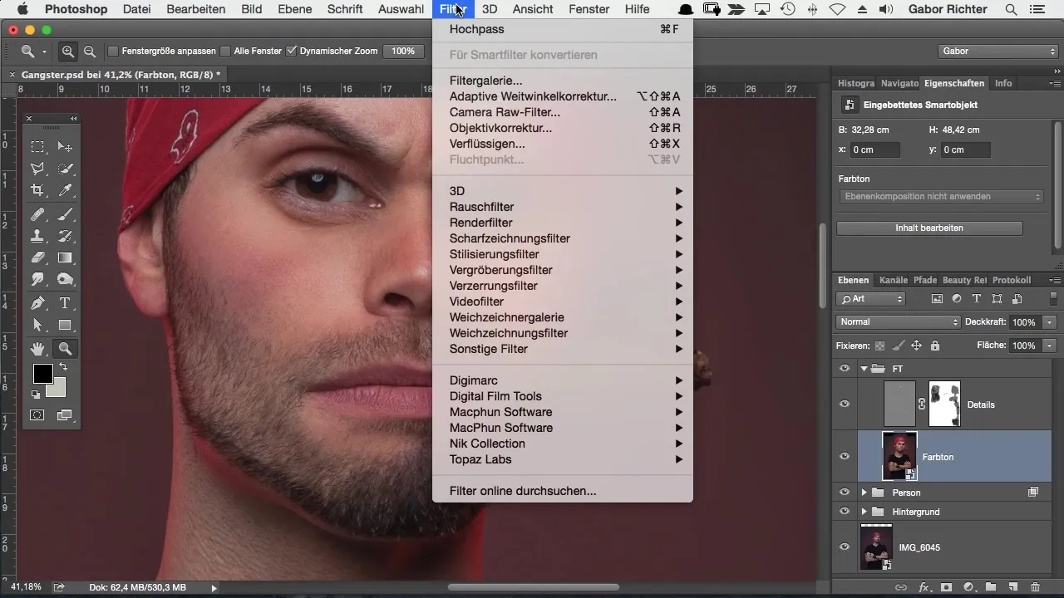Hide the FT group layer
1064x598 pixels.
[x=845, y=369]
